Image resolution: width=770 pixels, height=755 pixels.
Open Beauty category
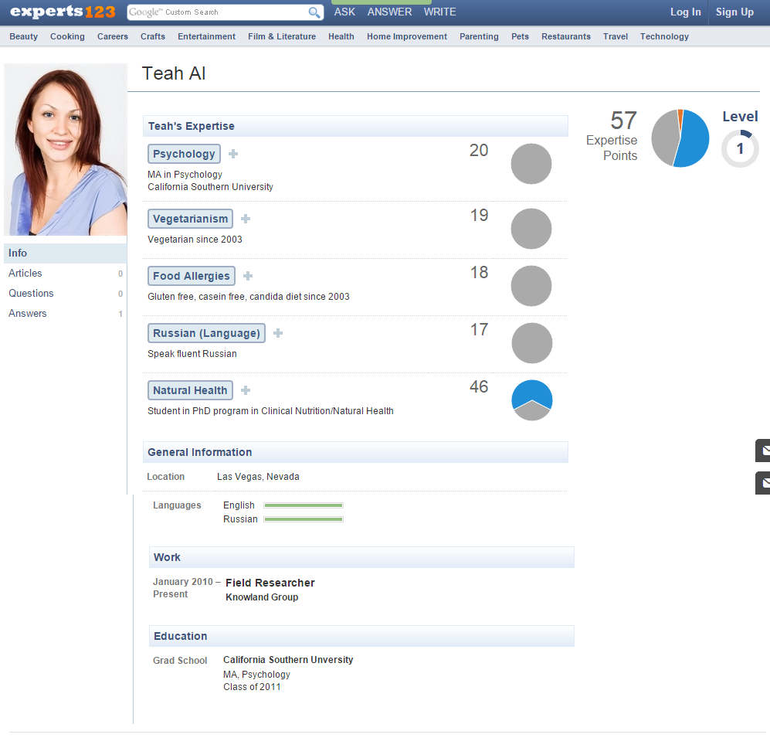24,36
